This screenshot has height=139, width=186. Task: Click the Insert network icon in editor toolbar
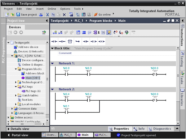click(55, 32)
